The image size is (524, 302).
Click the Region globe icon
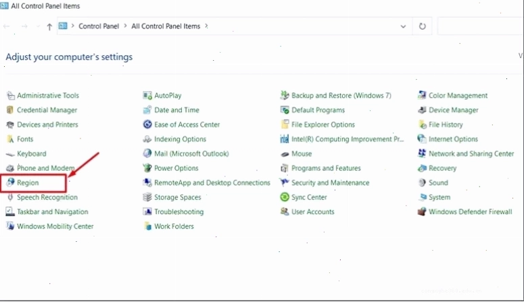tap(10, 182)
